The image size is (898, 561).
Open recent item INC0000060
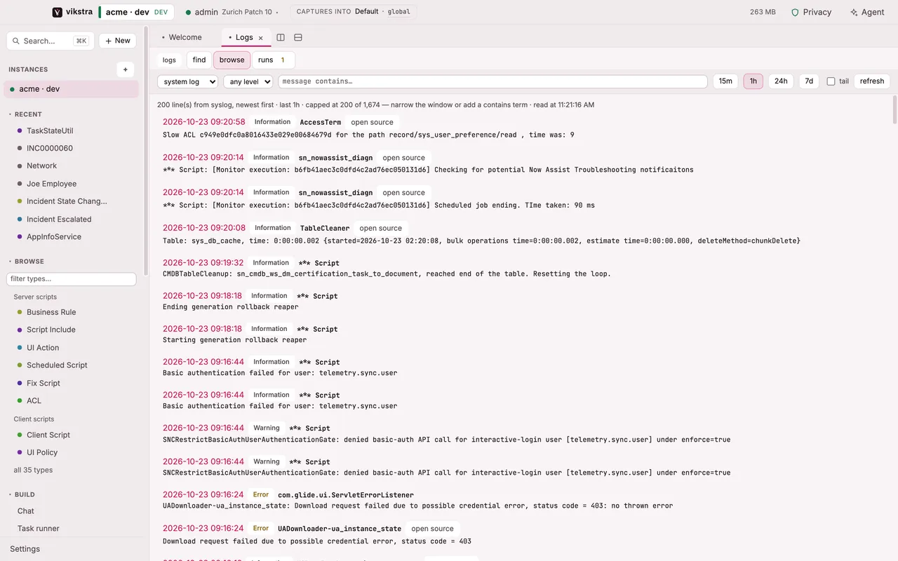click(x=50, y=148)
